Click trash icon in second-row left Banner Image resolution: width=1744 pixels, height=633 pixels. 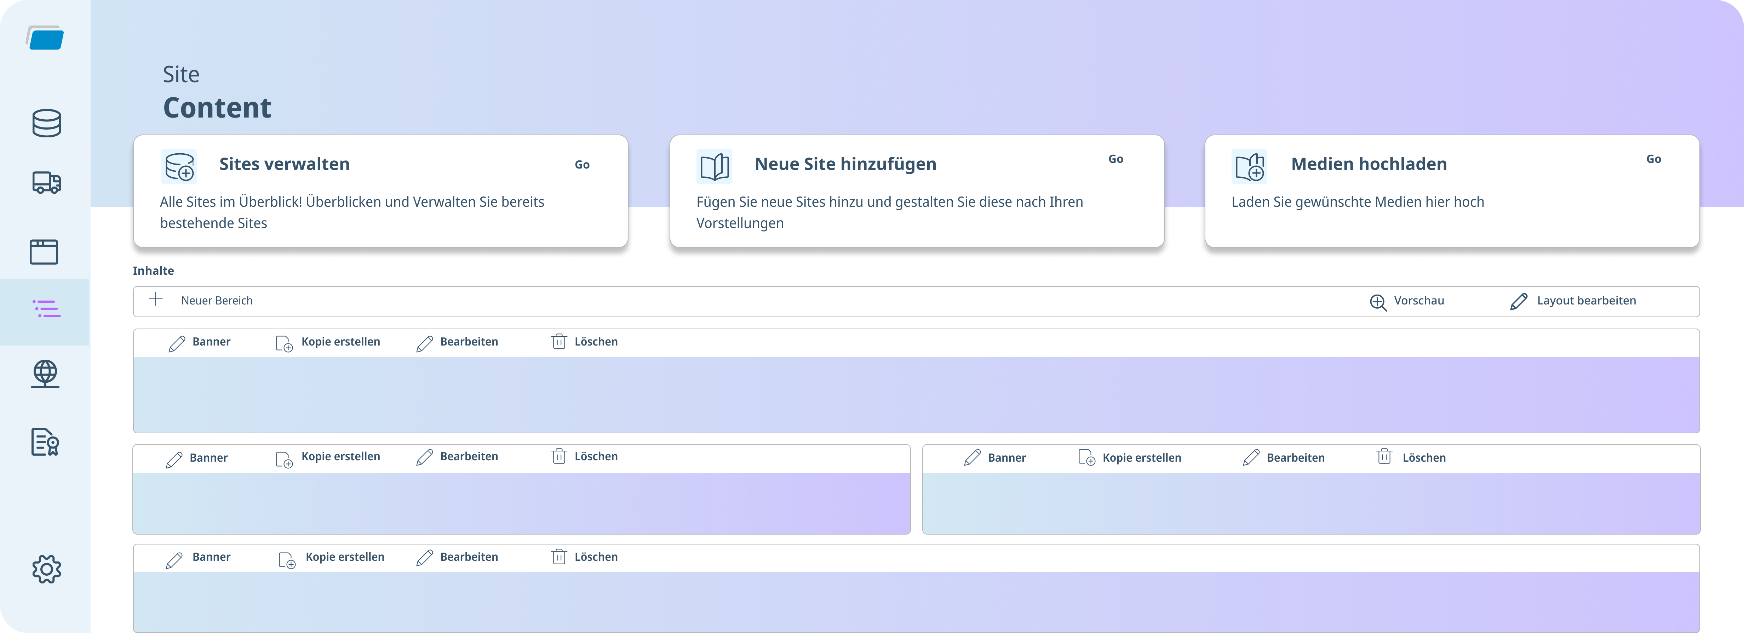pyautogui.click(x=558, y=456)
